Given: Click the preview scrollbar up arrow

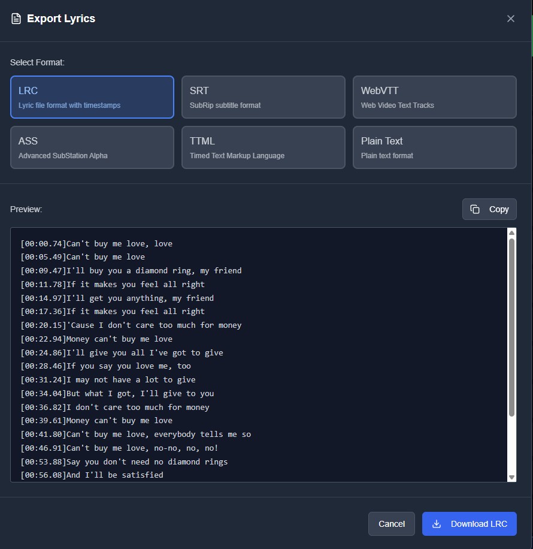Looking at the screenshot, I should pyautogui.click(x=511, y=233).
